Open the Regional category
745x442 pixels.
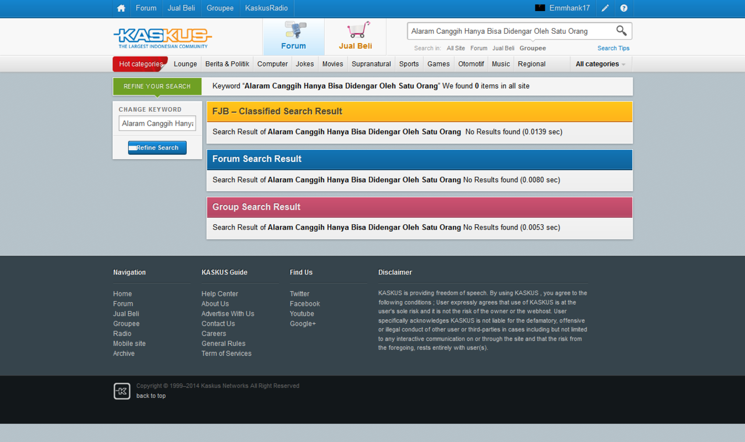tap(531, 64)
